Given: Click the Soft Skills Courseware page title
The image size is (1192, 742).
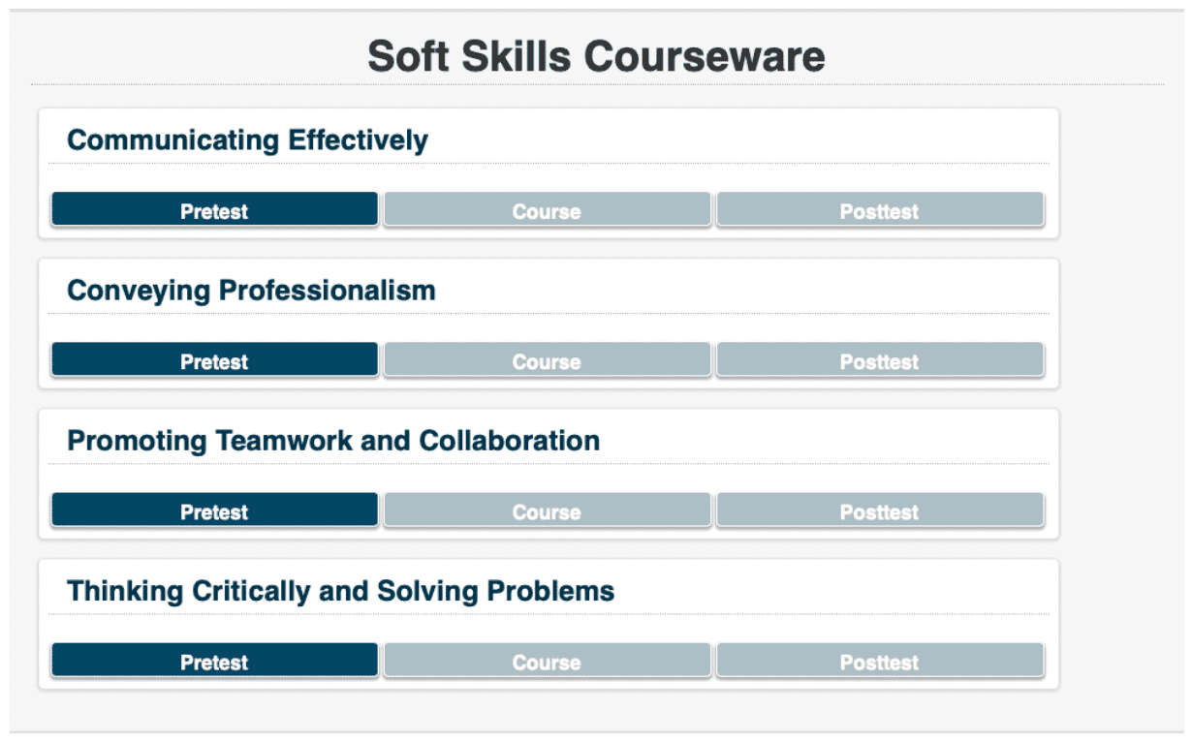Looking at the screenshot, I should (x=596, y=57).
